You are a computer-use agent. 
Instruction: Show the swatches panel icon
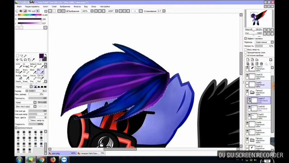pos(33,11)
